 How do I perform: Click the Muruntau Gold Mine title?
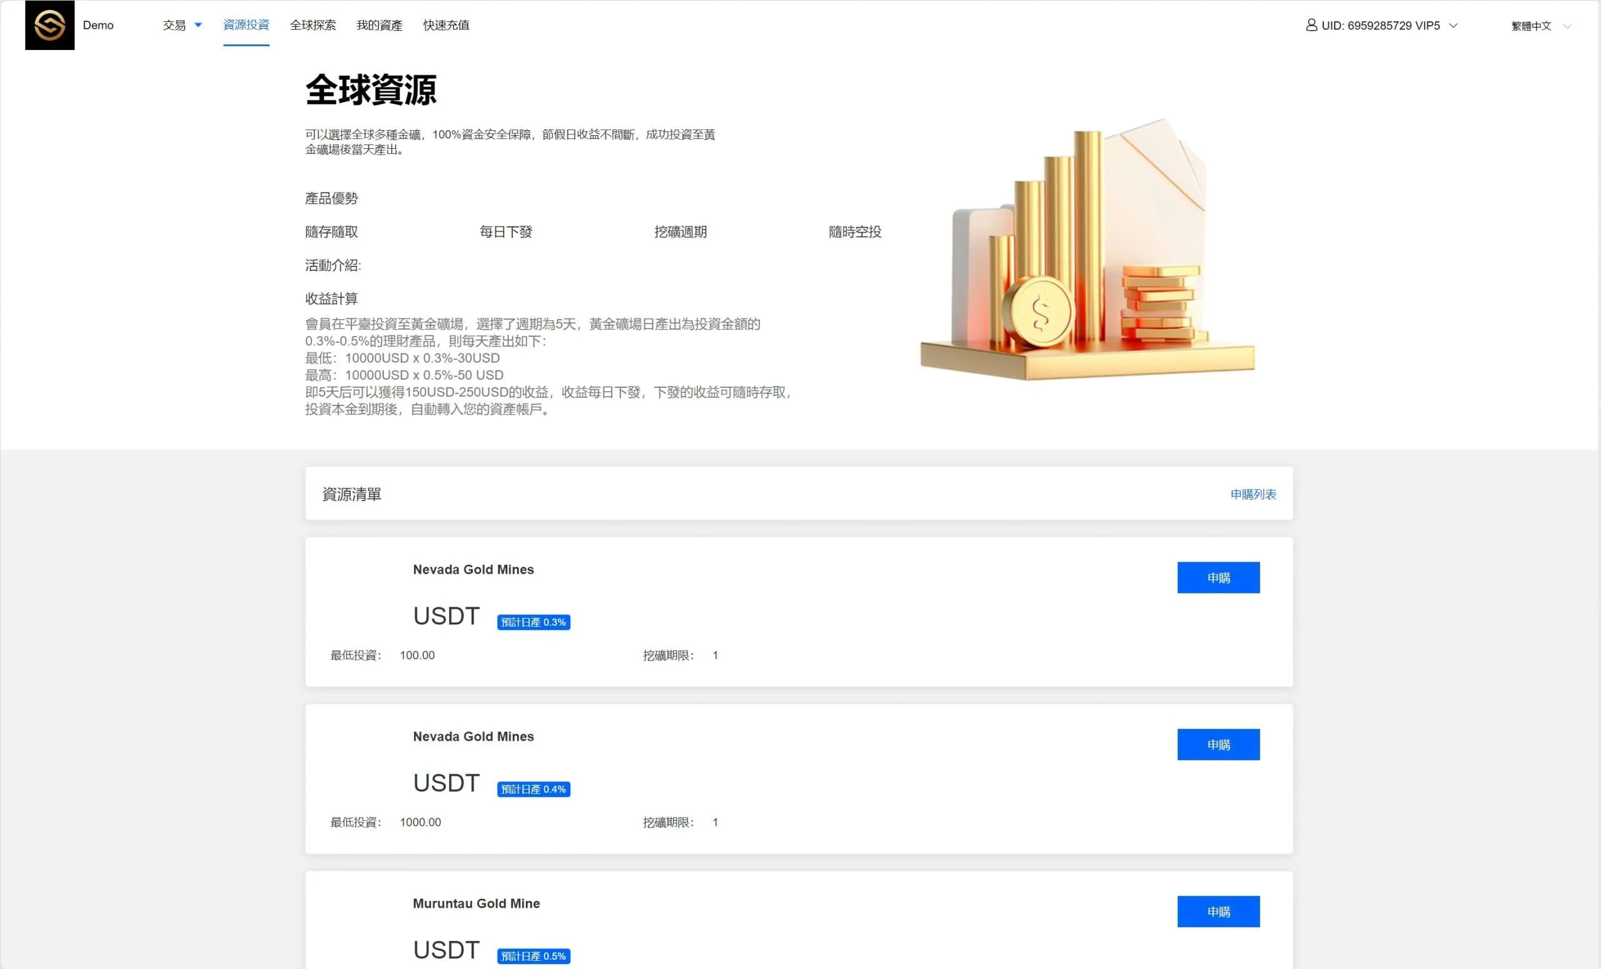coord(476,903)
